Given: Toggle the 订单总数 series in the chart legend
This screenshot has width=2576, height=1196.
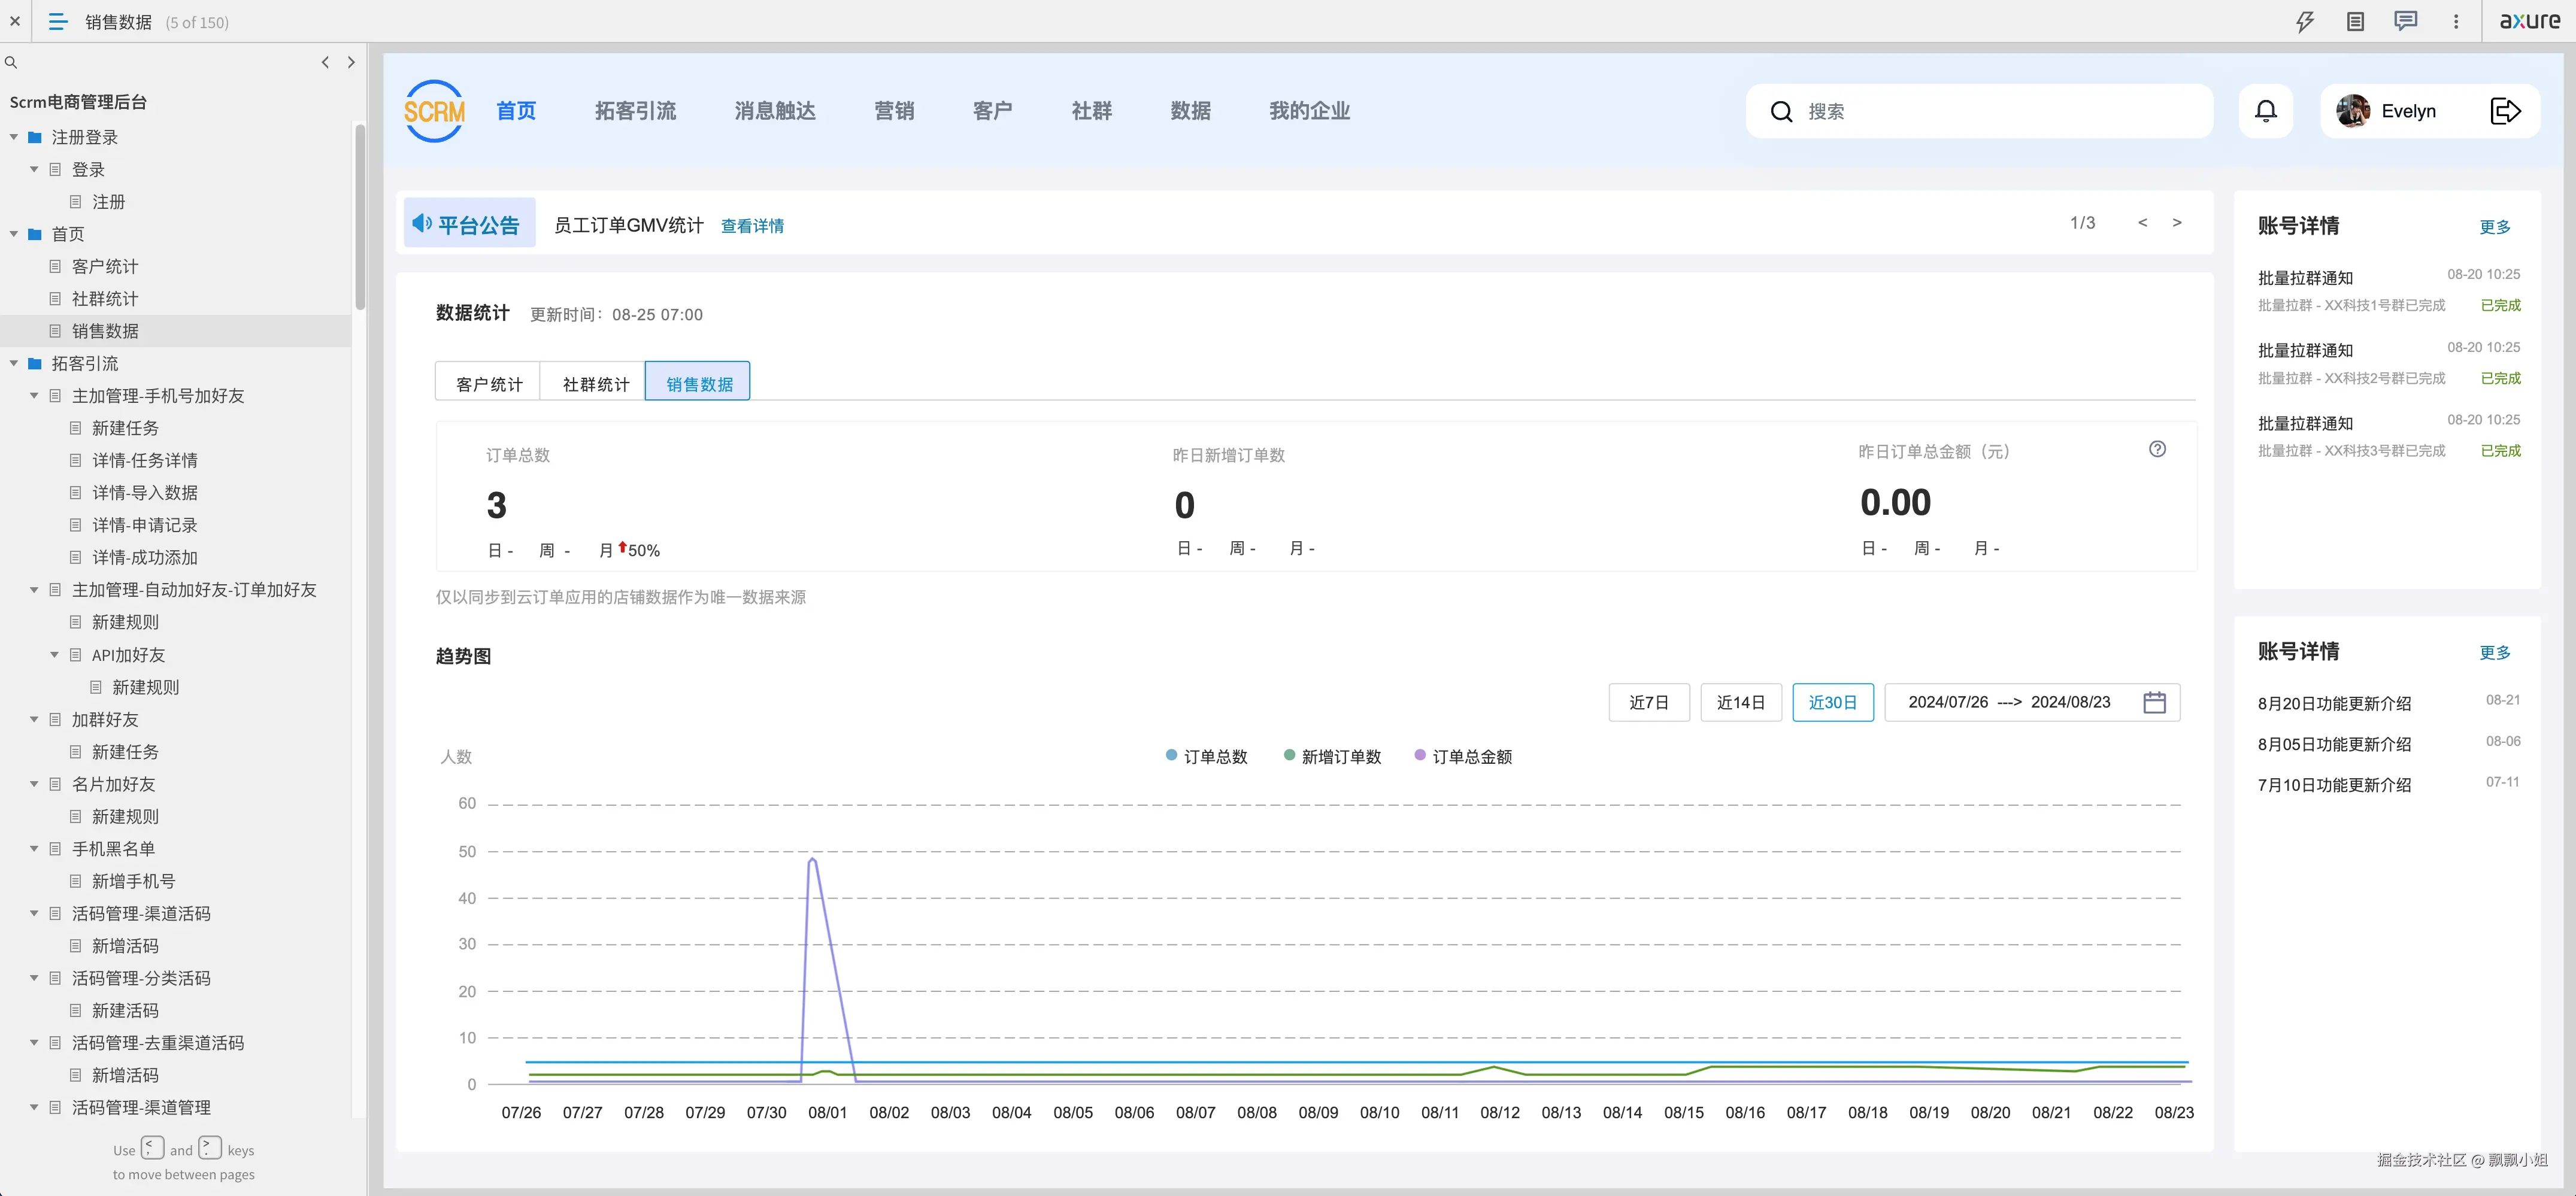Looking at the screenshot, I should tap(1207, 756).
